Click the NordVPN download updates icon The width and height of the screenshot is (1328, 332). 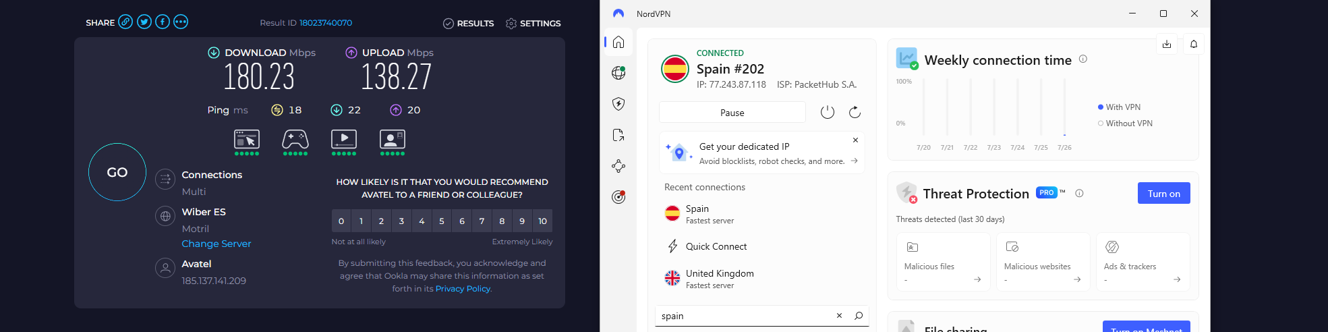point(1167,44)
